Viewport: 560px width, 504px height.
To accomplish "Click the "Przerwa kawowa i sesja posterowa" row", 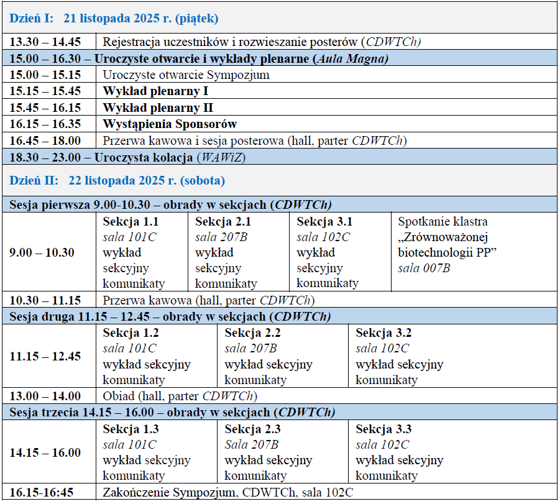I will point(254,140).
